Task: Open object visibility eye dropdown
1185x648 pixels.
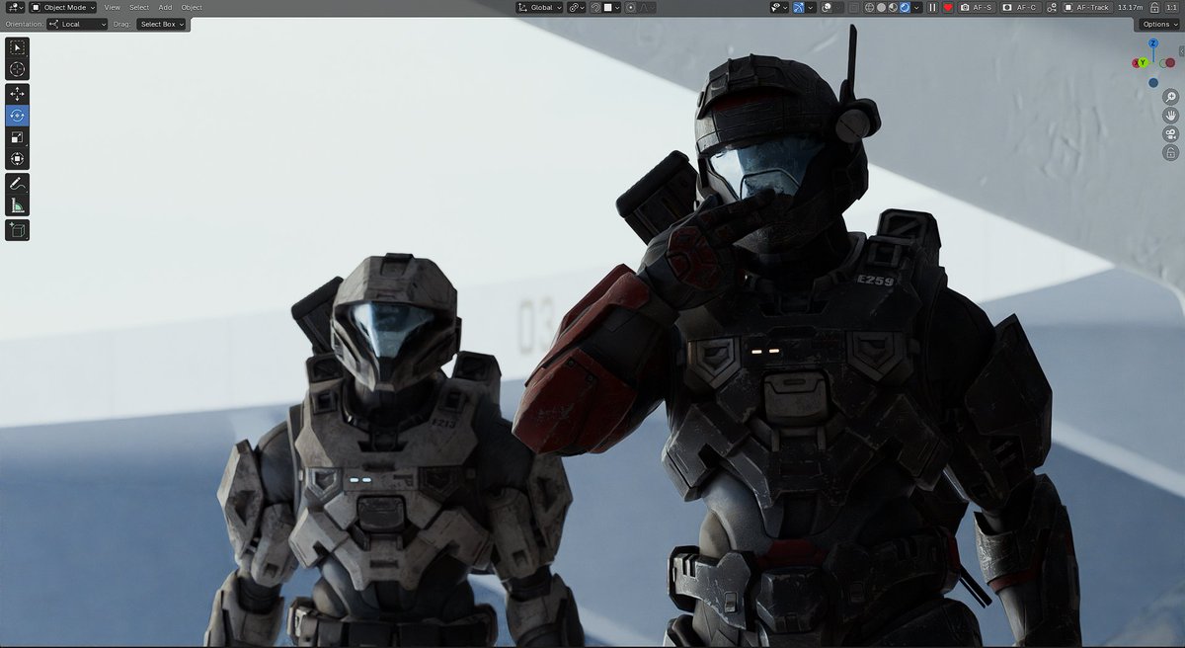Action: tap(780, 7)
